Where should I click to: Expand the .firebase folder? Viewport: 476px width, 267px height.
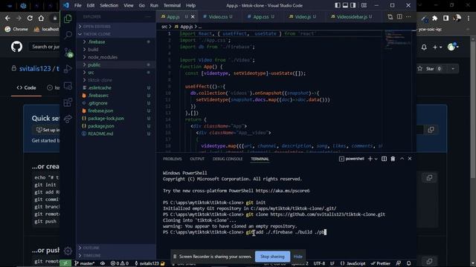(x=116, y=42)
